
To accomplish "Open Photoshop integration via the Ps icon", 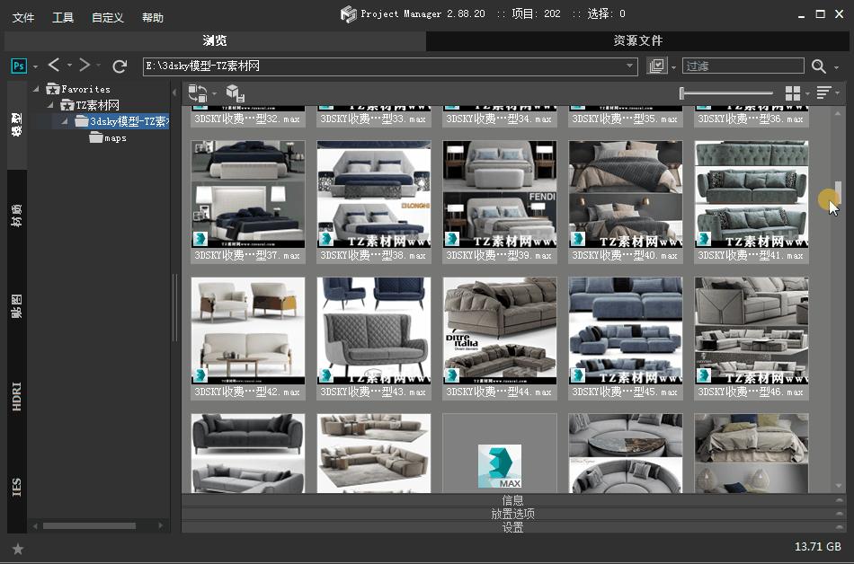I will 18,65.
